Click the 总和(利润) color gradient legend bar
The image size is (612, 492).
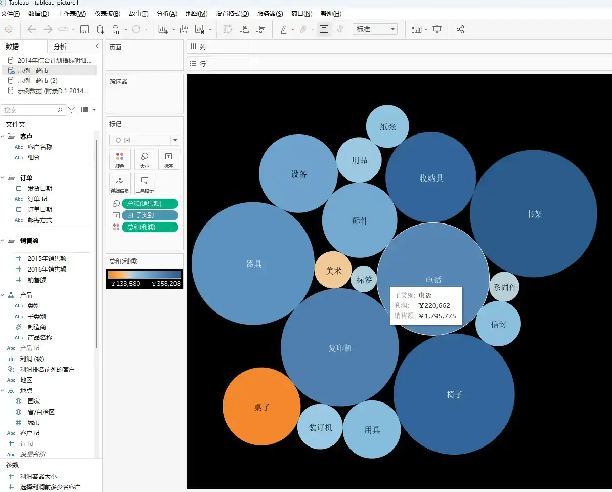click(x=144, y=275)
